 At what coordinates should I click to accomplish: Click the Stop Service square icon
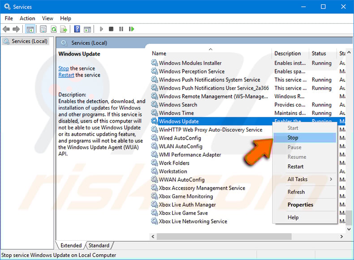point(111,29)
